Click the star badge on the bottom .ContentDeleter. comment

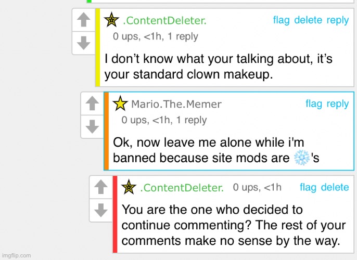129,187
